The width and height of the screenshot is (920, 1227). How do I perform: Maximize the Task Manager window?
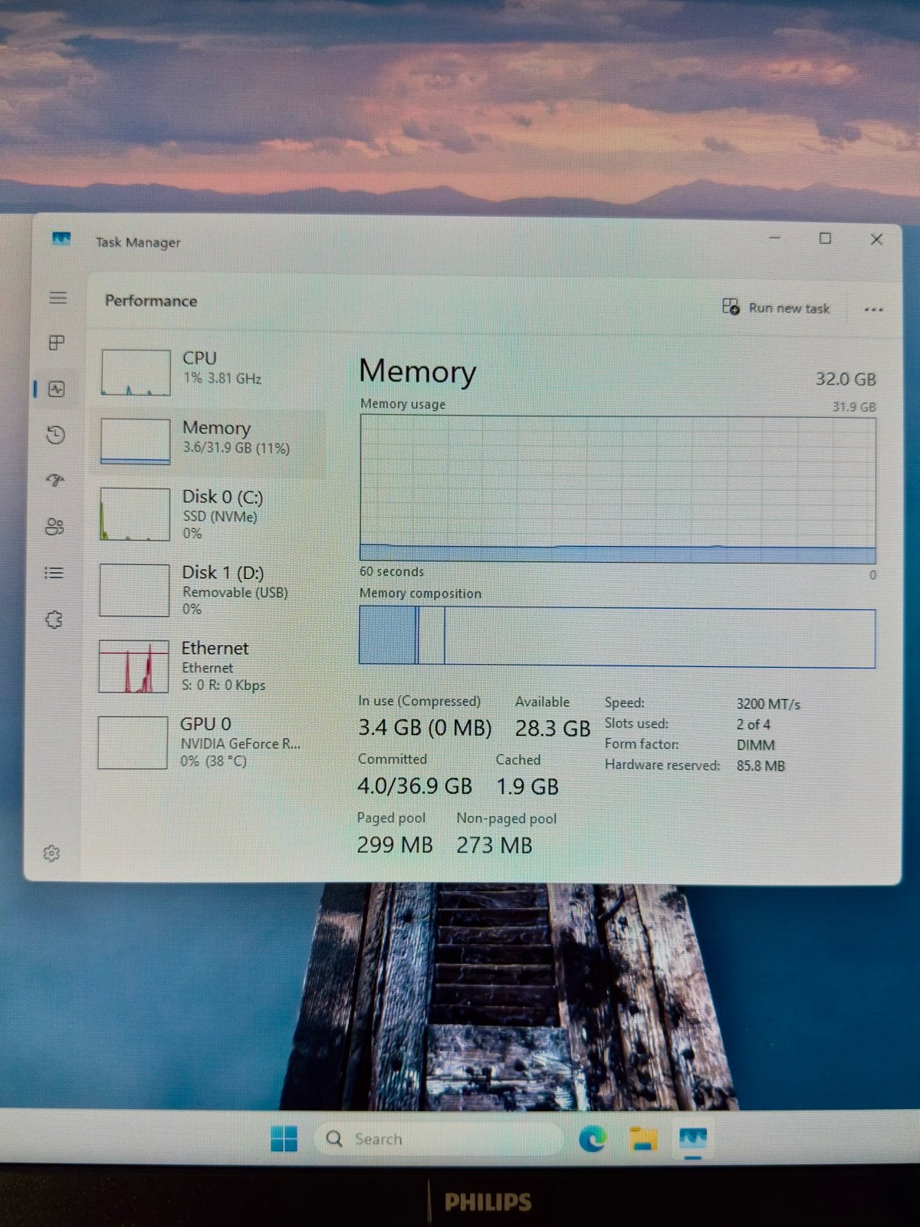click(825, 238)
